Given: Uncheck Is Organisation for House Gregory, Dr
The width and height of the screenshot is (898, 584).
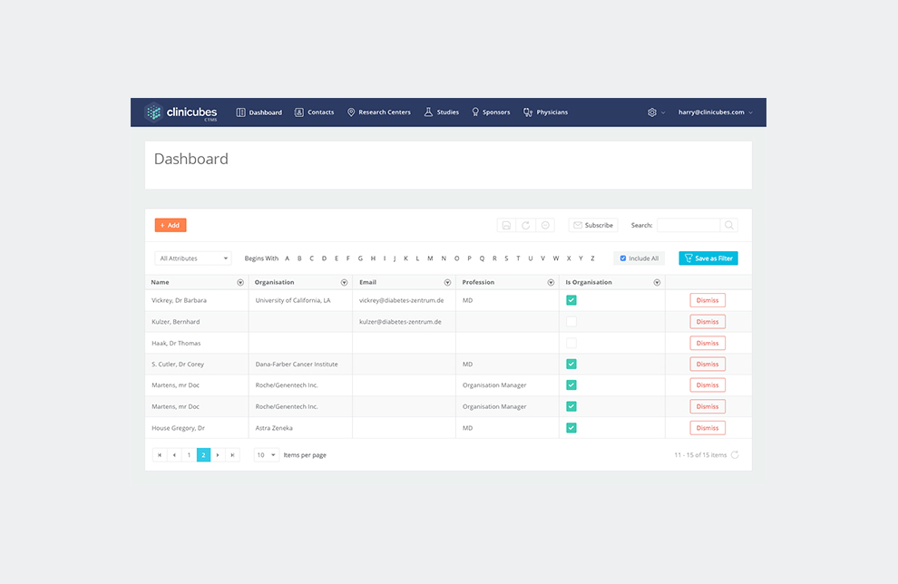Looking at the screenshot, I should click(x=571, y=428).
